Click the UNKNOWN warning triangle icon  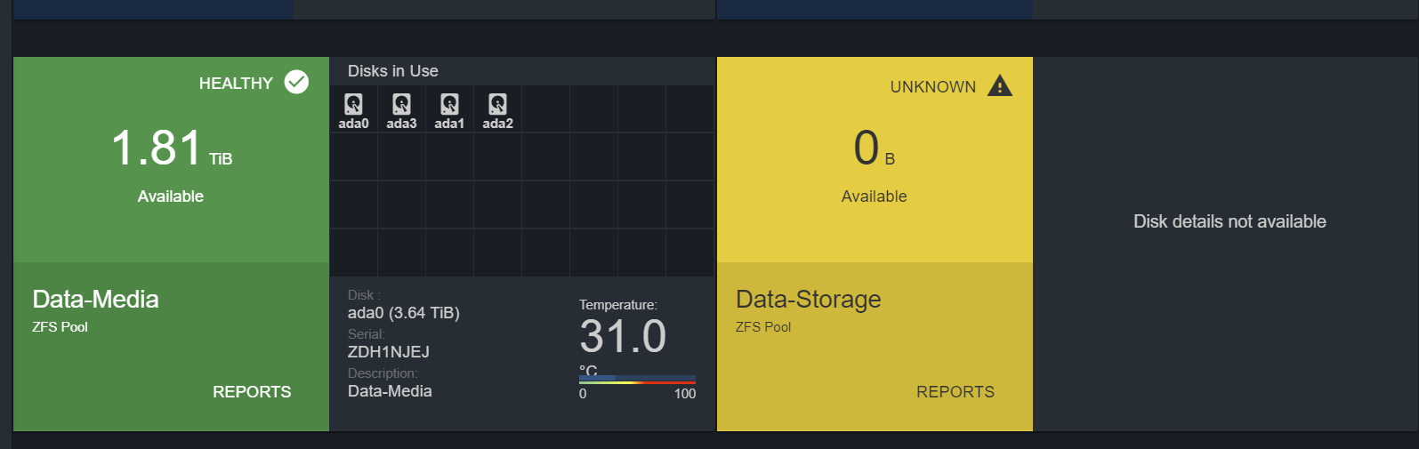pyautogui.click(x=1000, y=86)
